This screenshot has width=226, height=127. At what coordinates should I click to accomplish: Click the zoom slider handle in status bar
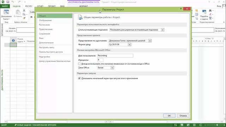217,125
